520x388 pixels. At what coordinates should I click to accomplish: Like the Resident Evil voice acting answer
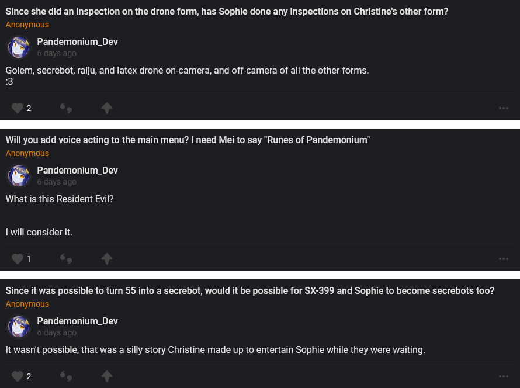coord(18,259)
